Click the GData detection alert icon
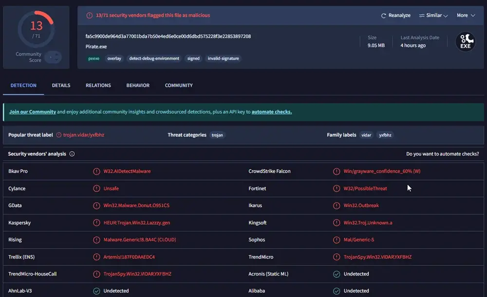 (x=96, y=206)
